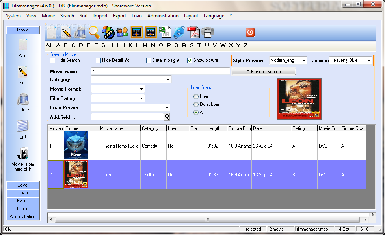This screenshot has height=235, width=385.
Task: Open the Export menu
Action: point(119,16)
